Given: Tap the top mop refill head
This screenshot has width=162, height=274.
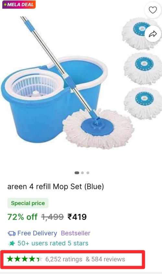Looking at the screenshot, I should point(142,34).
